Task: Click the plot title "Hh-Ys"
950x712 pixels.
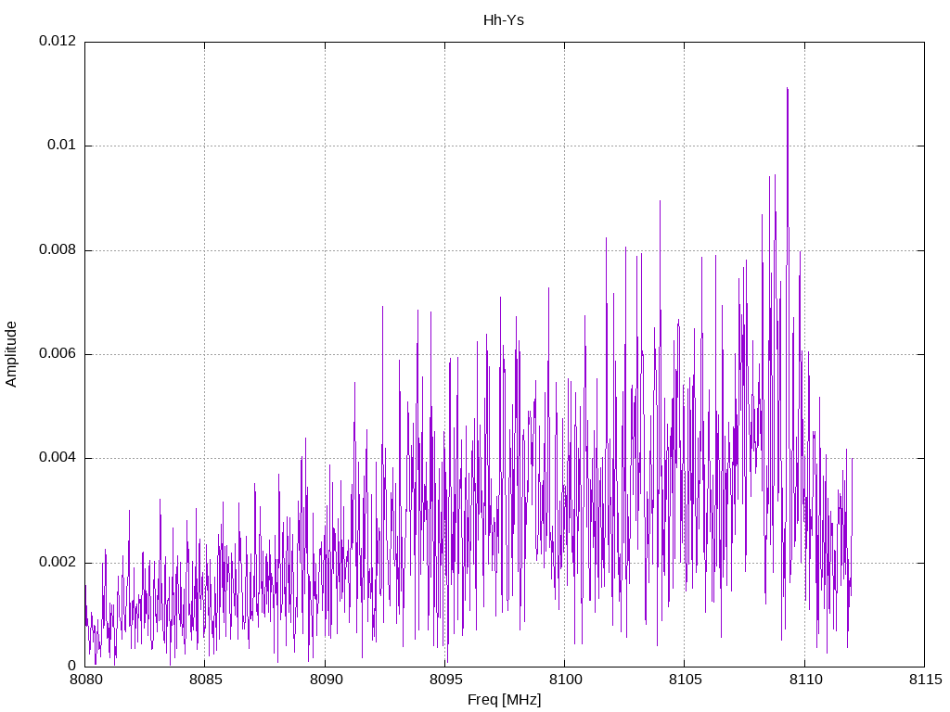Action: coord(504,20)
